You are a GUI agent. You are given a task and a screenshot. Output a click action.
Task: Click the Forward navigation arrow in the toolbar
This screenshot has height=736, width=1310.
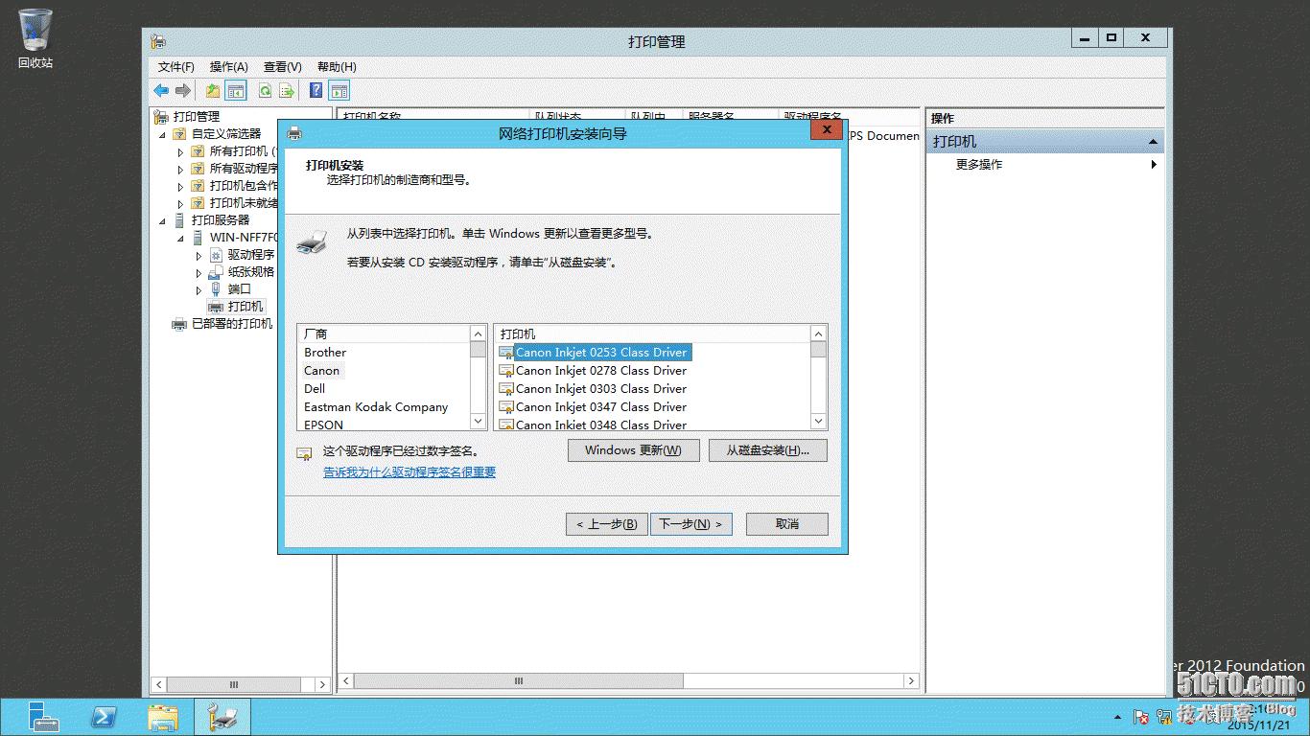point(183,89)
